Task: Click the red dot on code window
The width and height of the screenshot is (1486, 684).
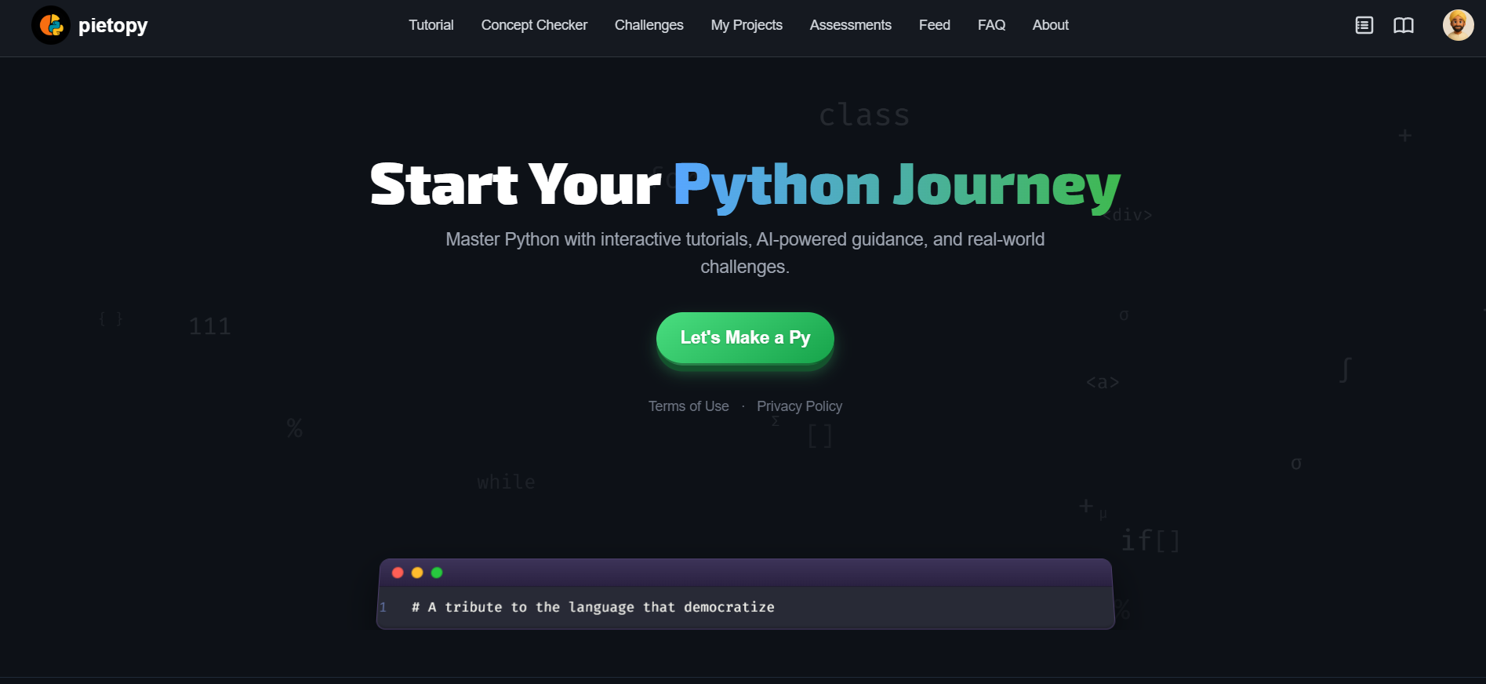Action: pos(398,573)
